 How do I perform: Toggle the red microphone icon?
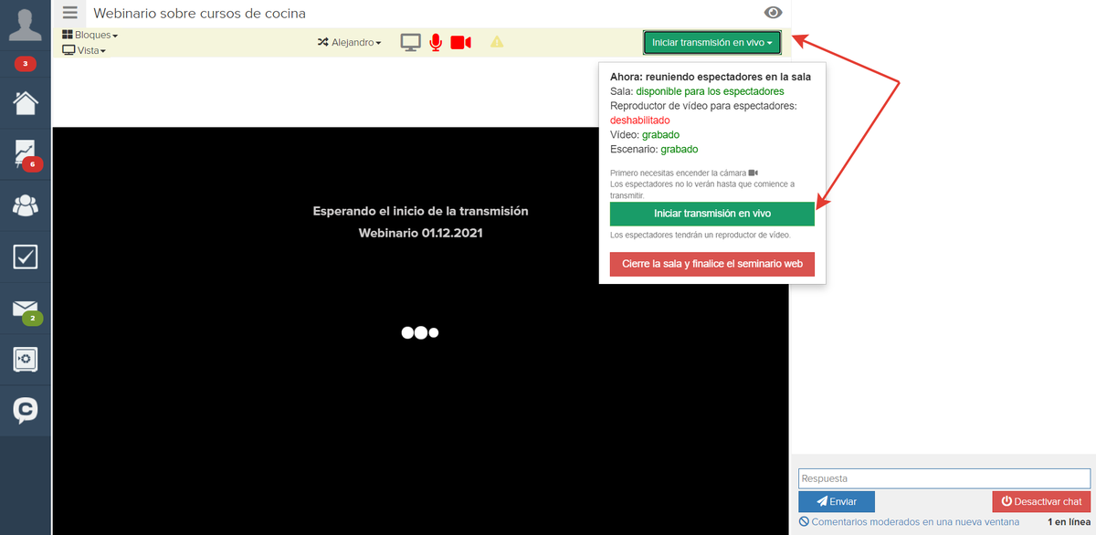click(x=436, y=42)
